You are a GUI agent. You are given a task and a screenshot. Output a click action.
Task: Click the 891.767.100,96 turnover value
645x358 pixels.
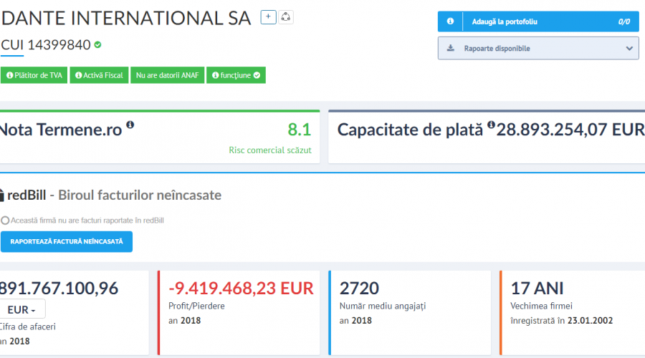click(59, 289)
